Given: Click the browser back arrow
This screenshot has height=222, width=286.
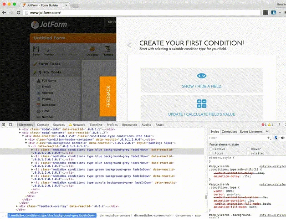Looking at the screenshot, I should pos(4,13).
